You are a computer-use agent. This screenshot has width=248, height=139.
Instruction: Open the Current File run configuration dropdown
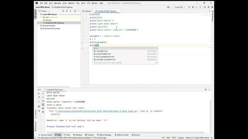coord(180,7)
